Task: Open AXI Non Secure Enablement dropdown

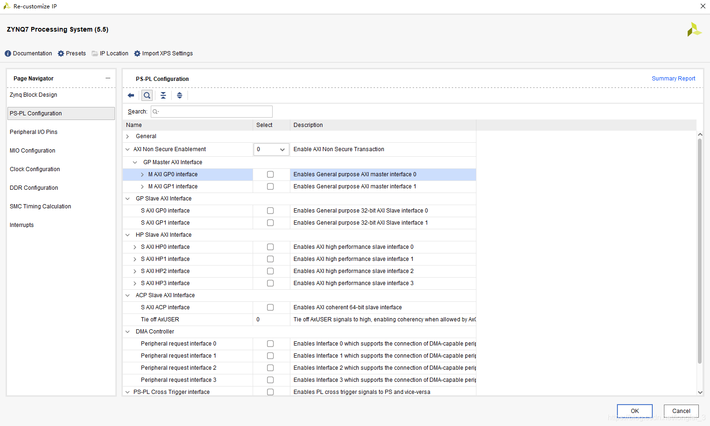Action: (271, 149)
